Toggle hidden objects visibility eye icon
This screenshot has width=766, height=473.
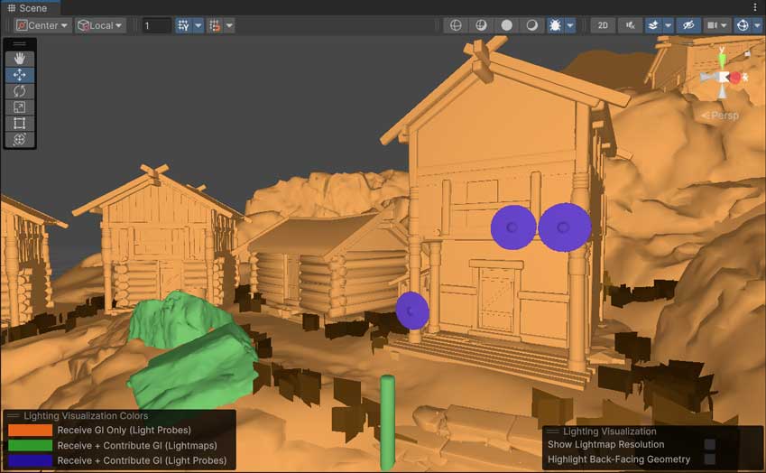point(688,25)
